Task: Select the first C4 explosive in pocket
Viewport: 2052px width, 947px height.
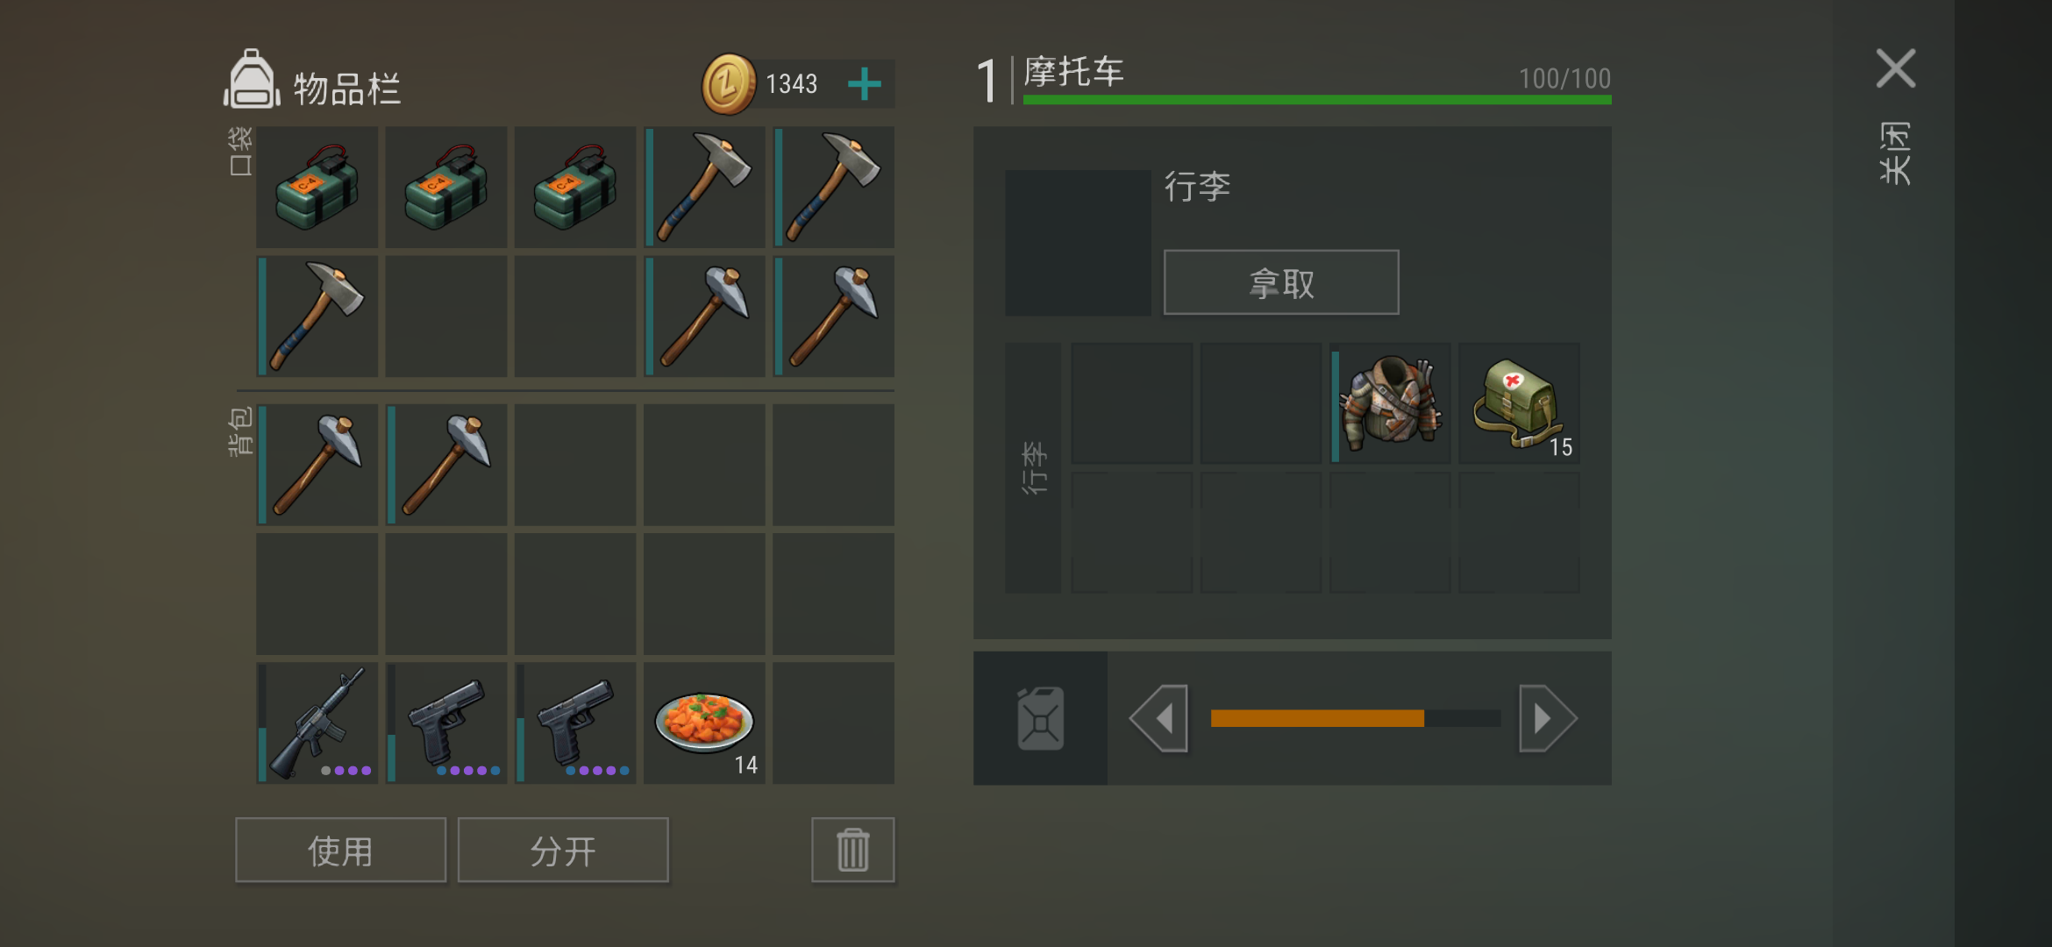Action: (317, 187)
